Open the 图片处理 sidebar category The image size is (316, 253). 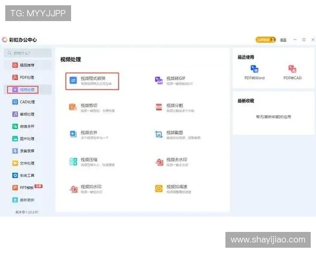[27, 139]
